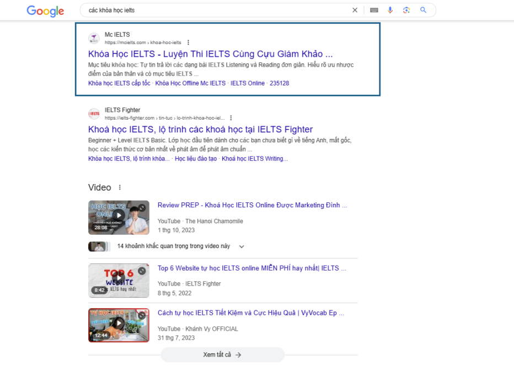Play the Review PREP video thumbnail
The image size is (514, 366).
[x=119, y=217]
